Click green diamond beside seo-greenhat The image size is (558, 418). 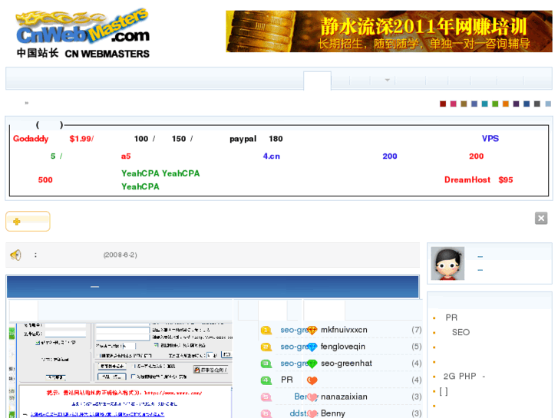click(x=312, y=364)
